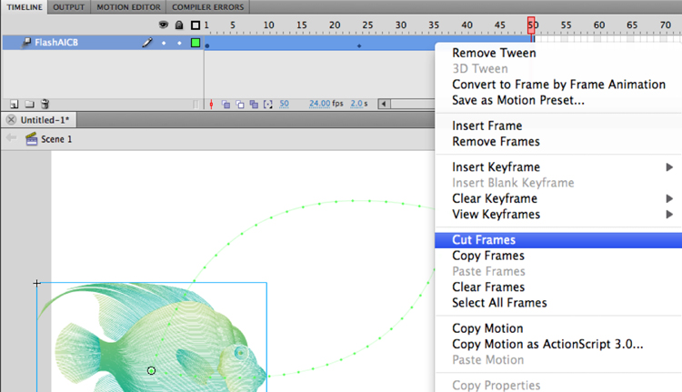Viewport: 682px width, 392px height.
Task: Choose Remove Tween from context menu
Action: (x=494, y=53)
